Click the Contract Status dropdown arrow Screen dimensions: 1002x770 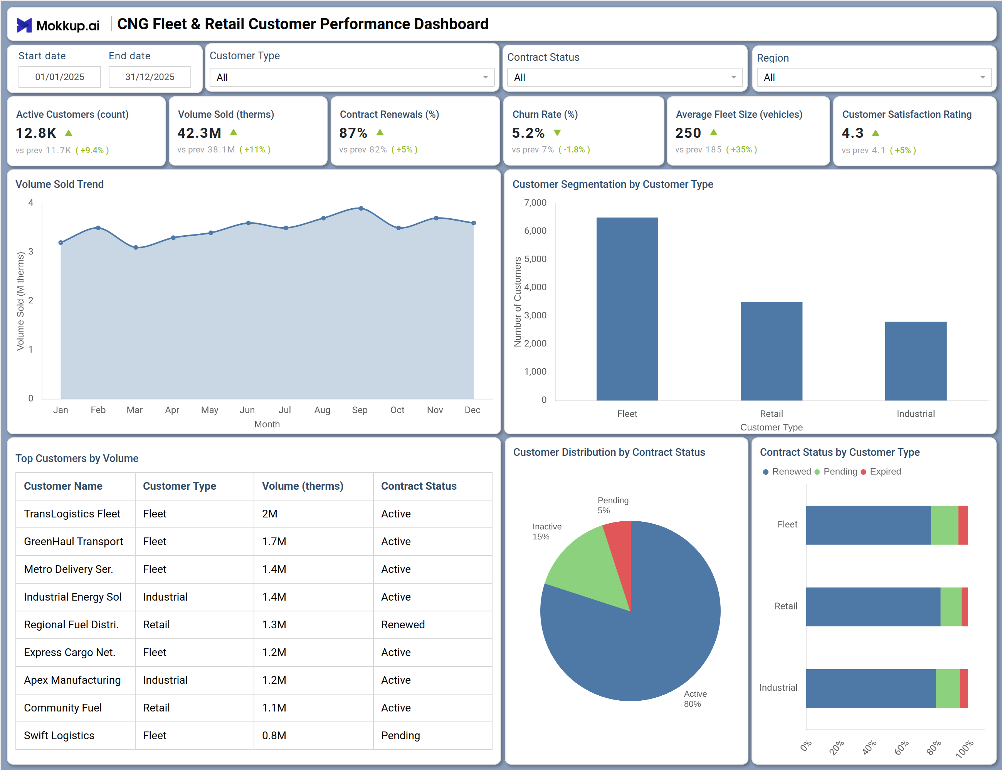pyautogui.click(x=734, y=77)
